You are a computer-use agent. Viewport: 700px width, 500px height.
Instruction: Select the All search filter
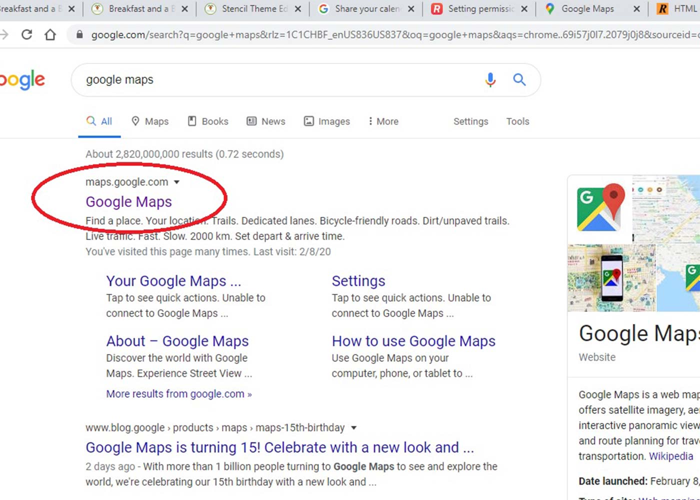99,121
